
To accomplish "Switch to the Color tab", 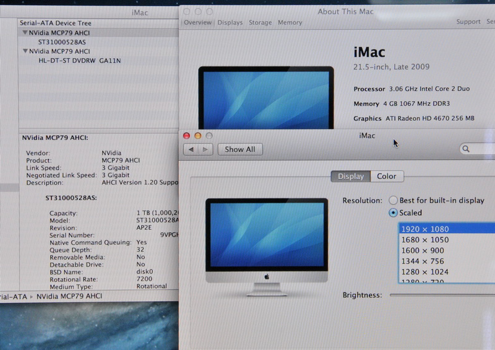I will coord(387,176).
